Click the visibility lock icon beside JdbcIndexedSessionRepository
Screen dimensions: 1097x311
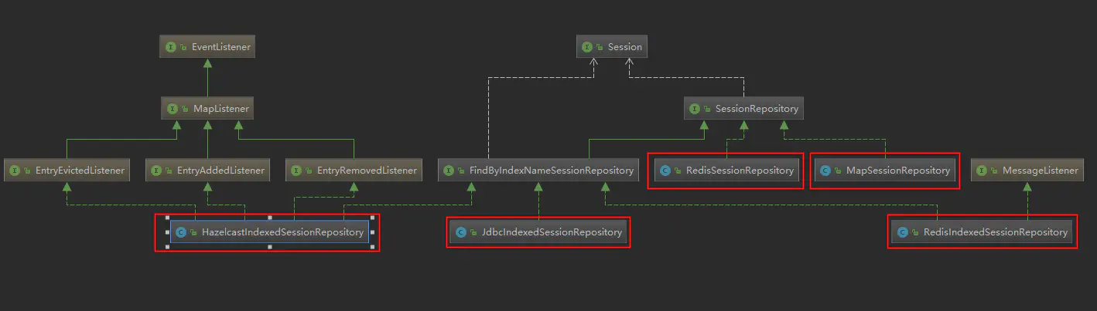click(474, 232)
